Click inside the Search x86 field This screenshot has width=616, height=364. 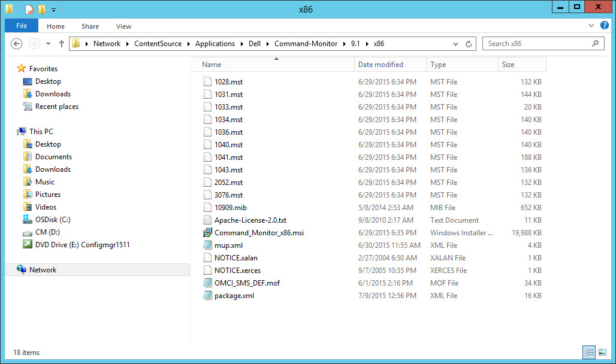point(536,44)
